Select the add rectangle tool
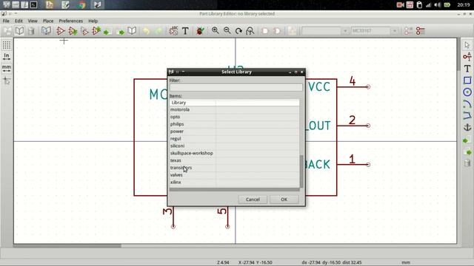The image size is (474, 266). coord(467,81)
